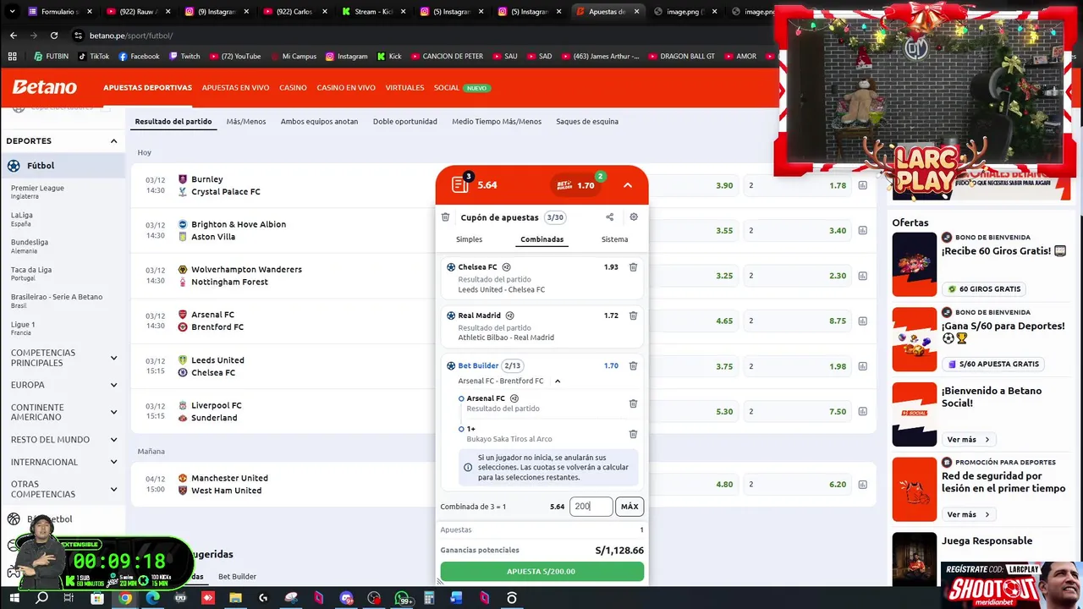Share the betting coupon
Image resolution: width=1083 pixels, height=609 pixels.
click(609, 217)
